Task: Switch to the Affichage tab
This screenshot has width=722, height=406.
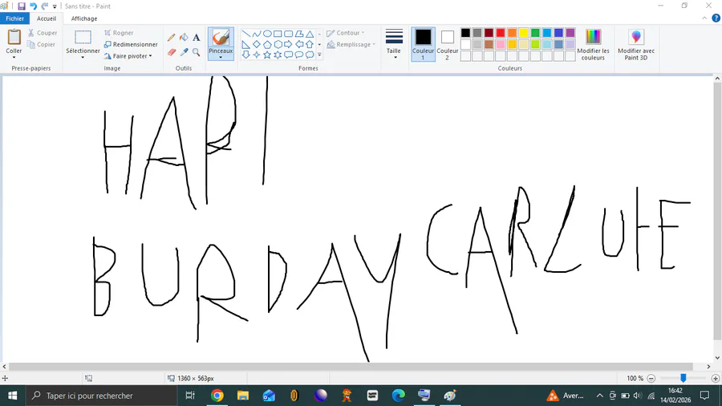Action: 84,18
